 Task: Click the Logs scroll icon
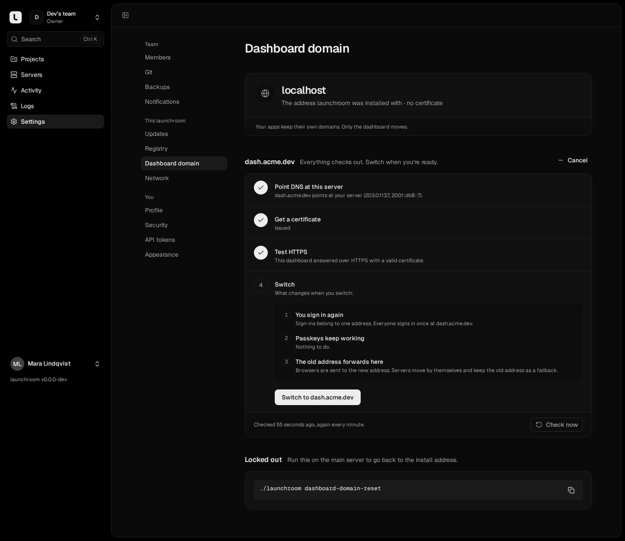(14, 106)
